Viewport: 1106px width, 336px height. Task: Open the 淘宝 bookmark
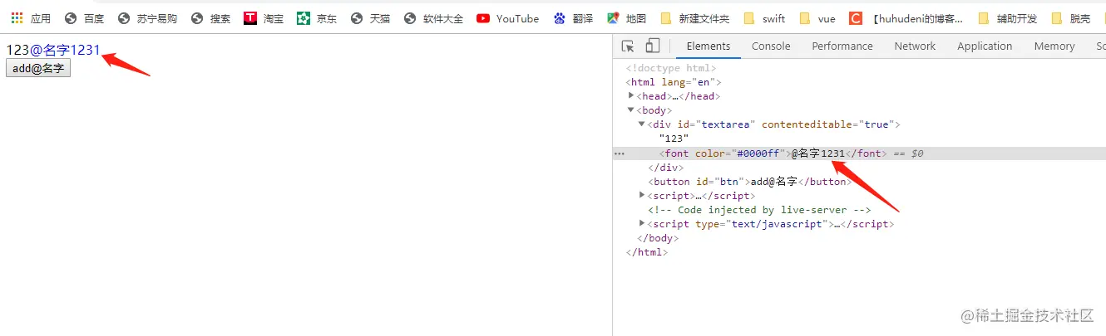(x=264, y=18)
